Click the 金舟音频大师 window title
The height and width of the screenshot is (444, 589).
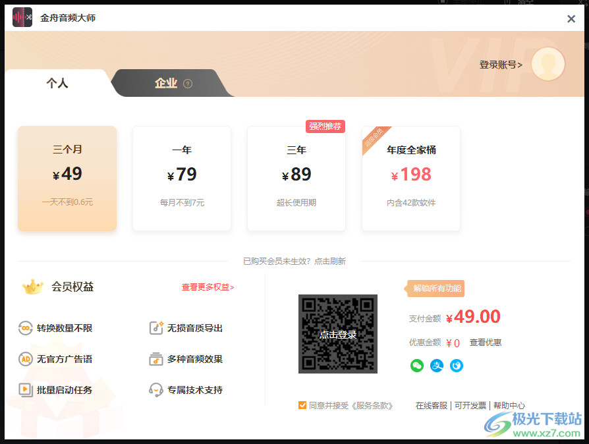(68, 18)
